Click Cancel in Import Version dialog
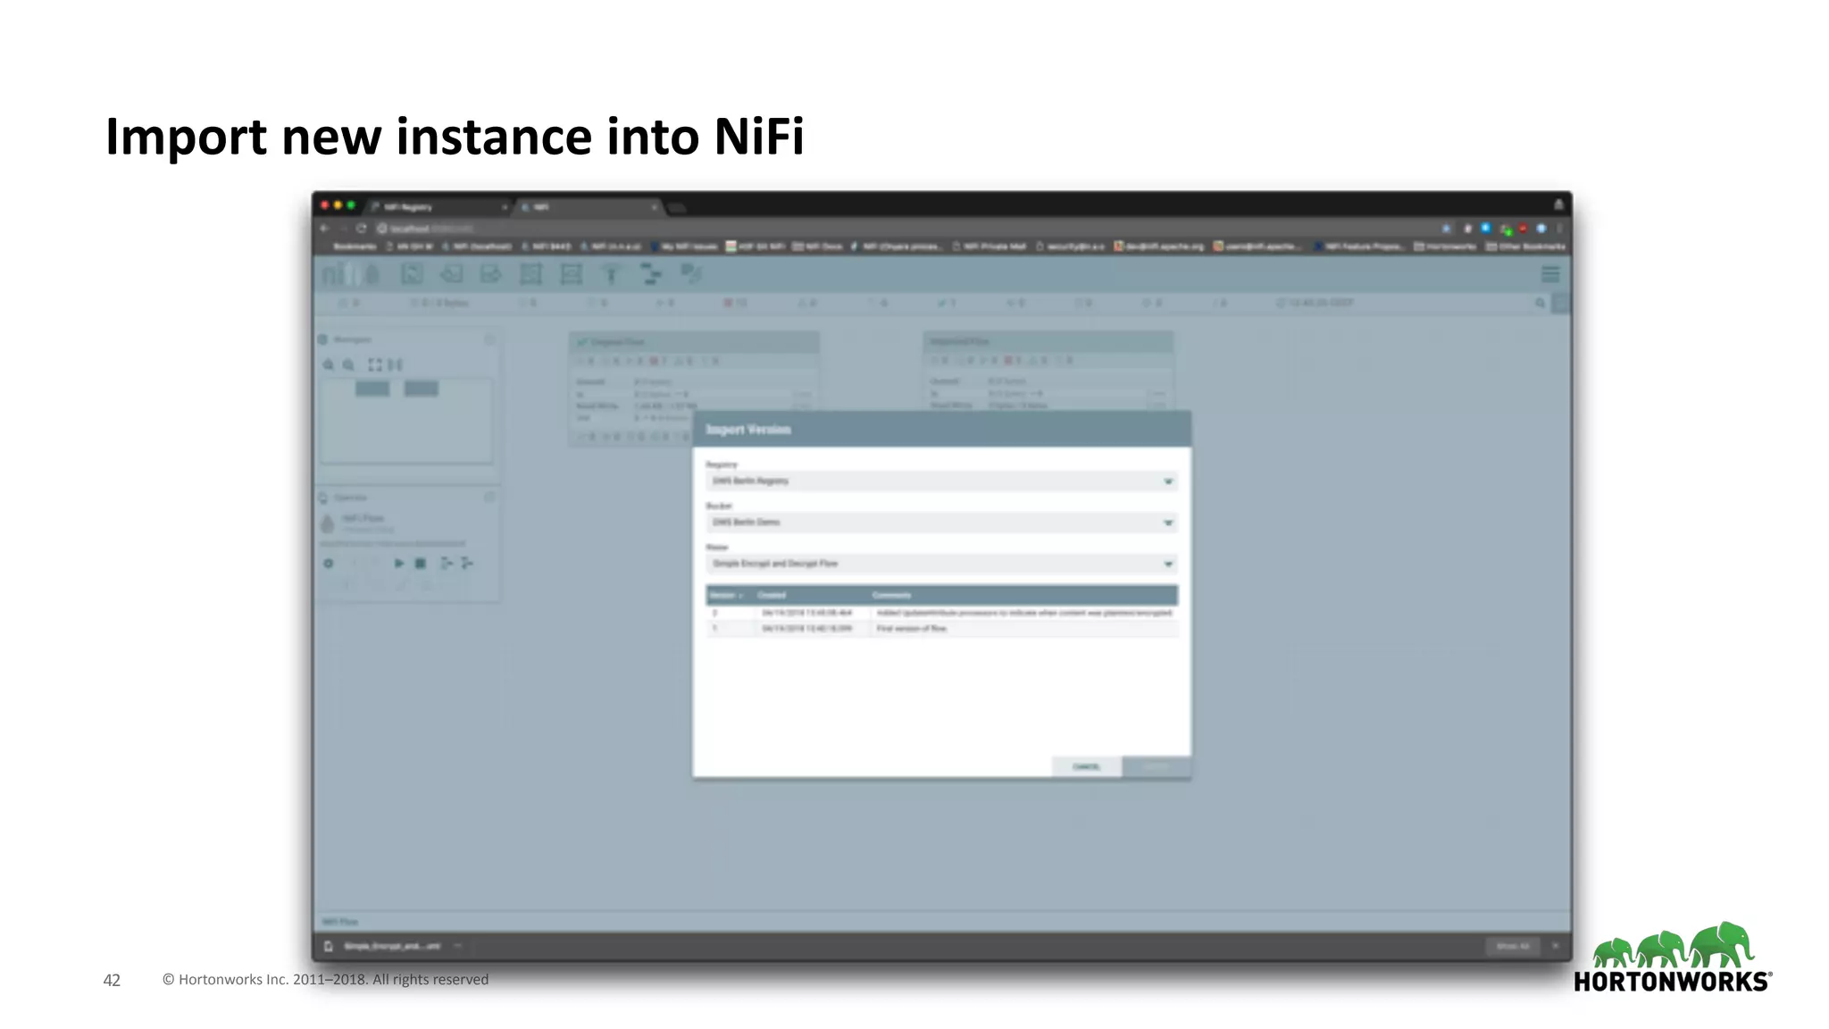Screen dimensions: 1829x1029 (1086, 766)
